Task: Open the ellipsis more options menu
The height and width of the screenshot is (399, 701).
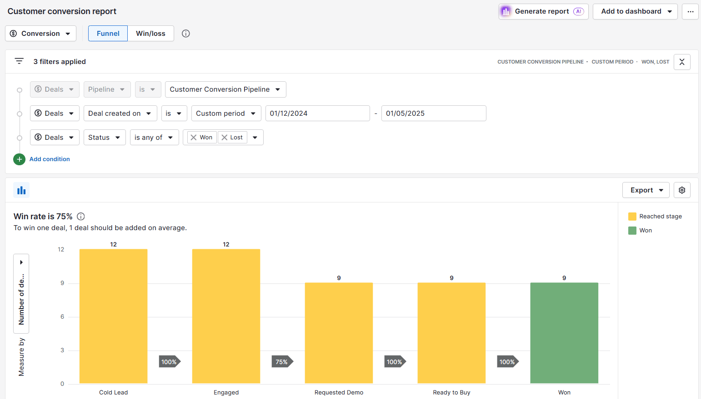Action: pyautogui.click(x=690, y=11)
